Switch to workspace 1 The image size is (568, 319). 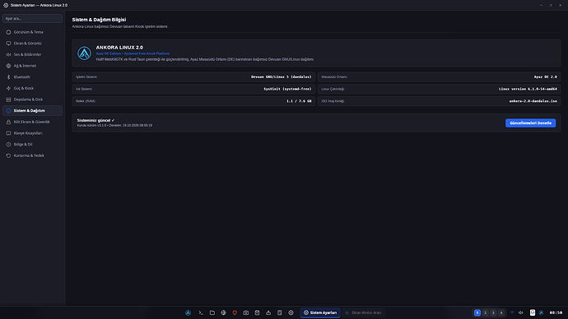[x=477, y=313]
